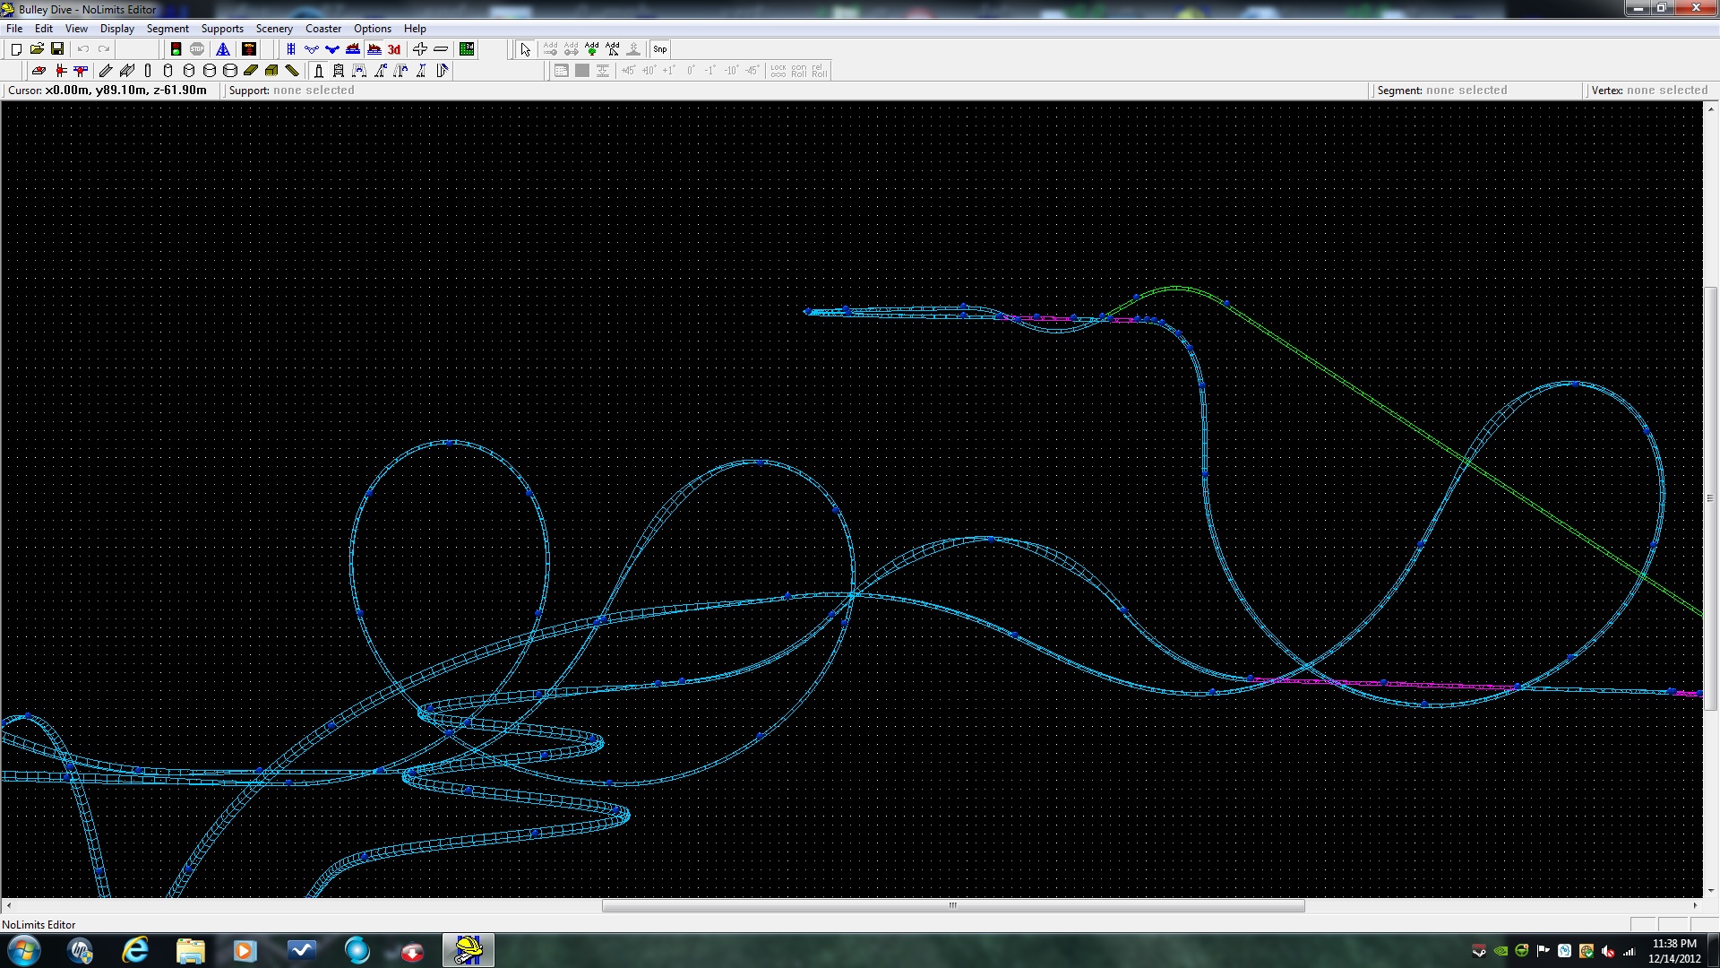Click the red cross node icon
Screen dimensions: 1720x968
coord(61,71)
